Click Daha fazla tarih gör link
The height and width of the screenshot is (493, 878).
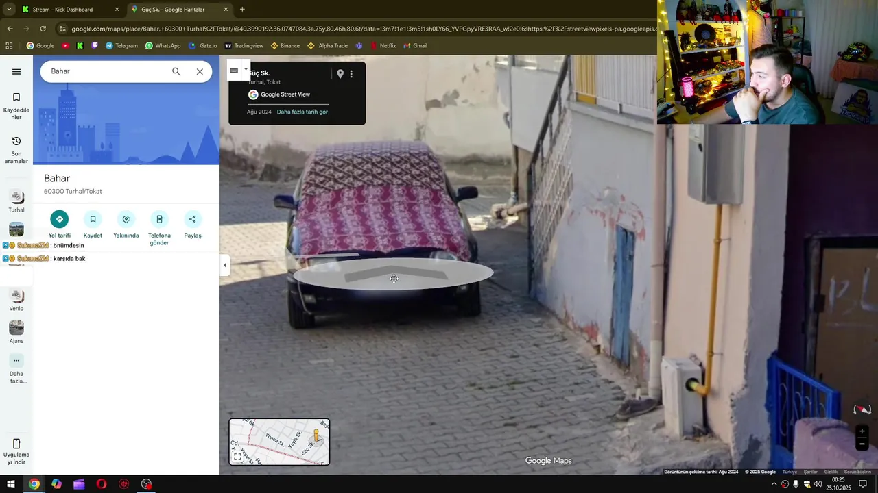click(x=302, y=112)
